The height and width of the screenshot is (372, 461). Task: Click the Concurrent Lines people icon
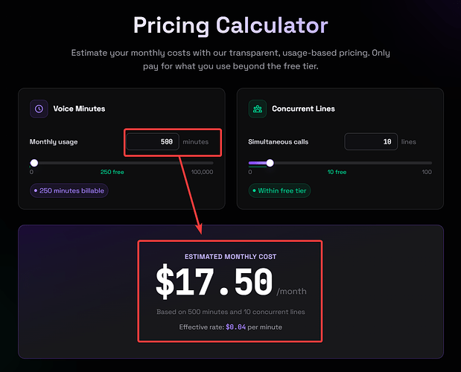257,109
